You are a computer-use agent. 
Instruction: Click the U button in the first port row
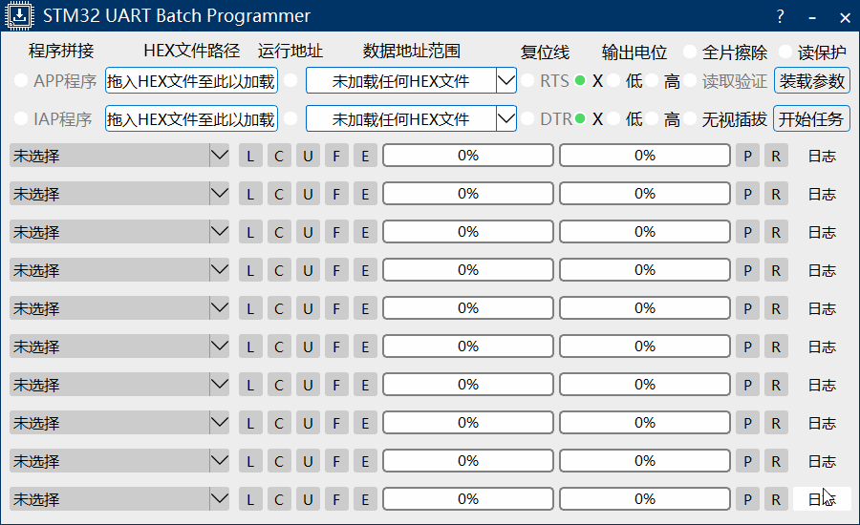(308, 156)
